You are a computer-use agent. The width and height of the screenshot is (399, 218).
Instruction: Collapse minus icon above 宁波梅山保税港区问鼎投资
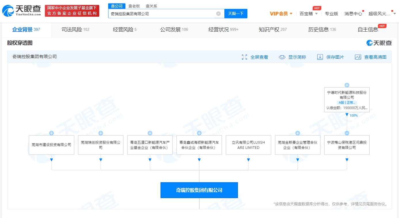(347, 133)
